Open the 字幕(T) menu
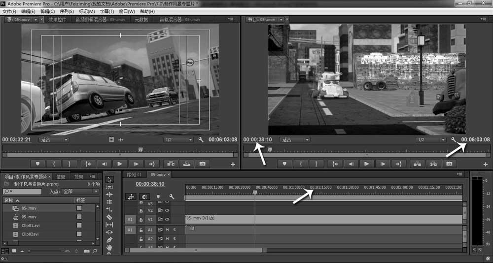The width and height of the screenshot is (493, 263). click(x=107, y=11)
